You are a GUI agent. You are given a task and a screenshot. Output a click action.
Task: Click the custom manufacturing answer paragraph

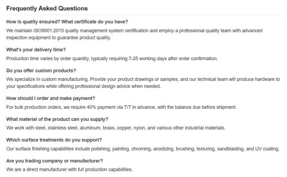coord(141,83)
